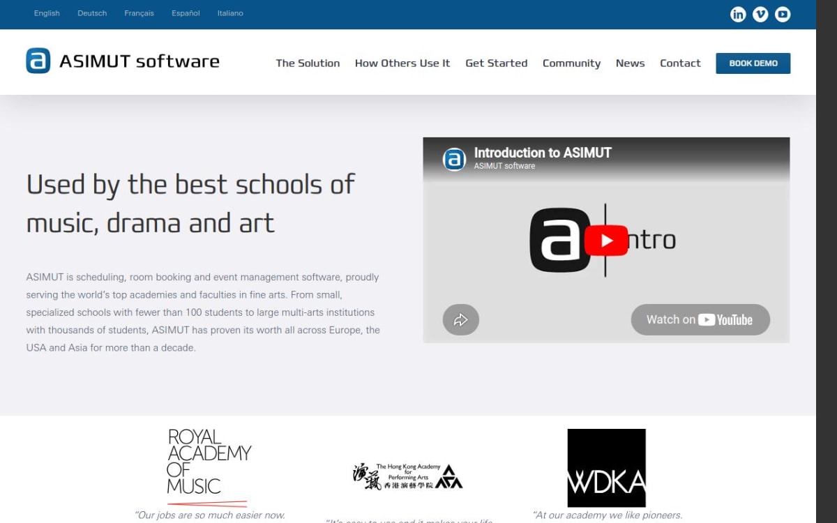Click the "Our jobs are so much easier now." quote
This screenshot has width=837, height=523.
click(210, 515)
